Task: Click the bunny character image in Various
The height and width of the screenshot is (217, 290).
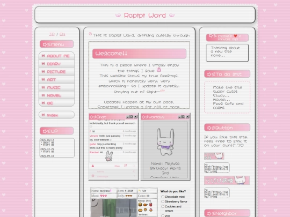Action: tap(165, 141)
